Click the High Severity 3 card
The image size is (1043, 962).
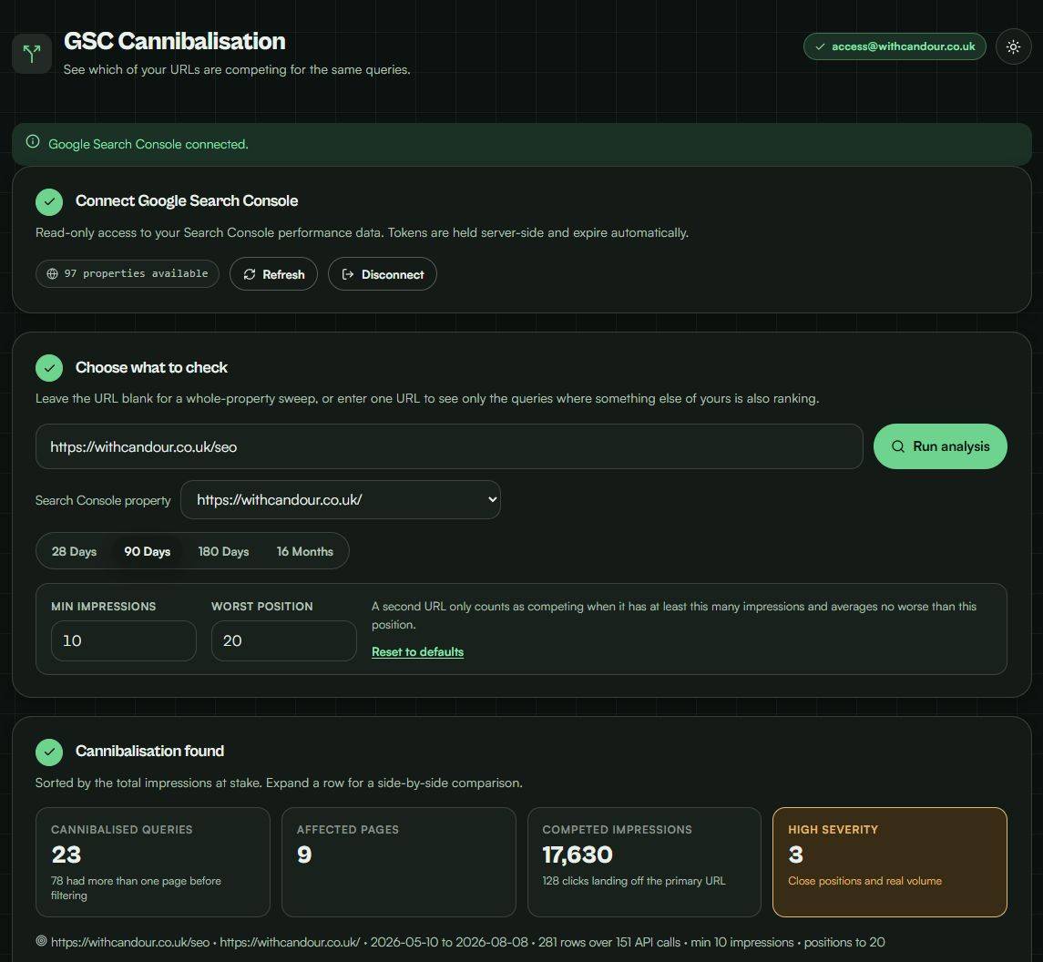(x=889, y=862)
